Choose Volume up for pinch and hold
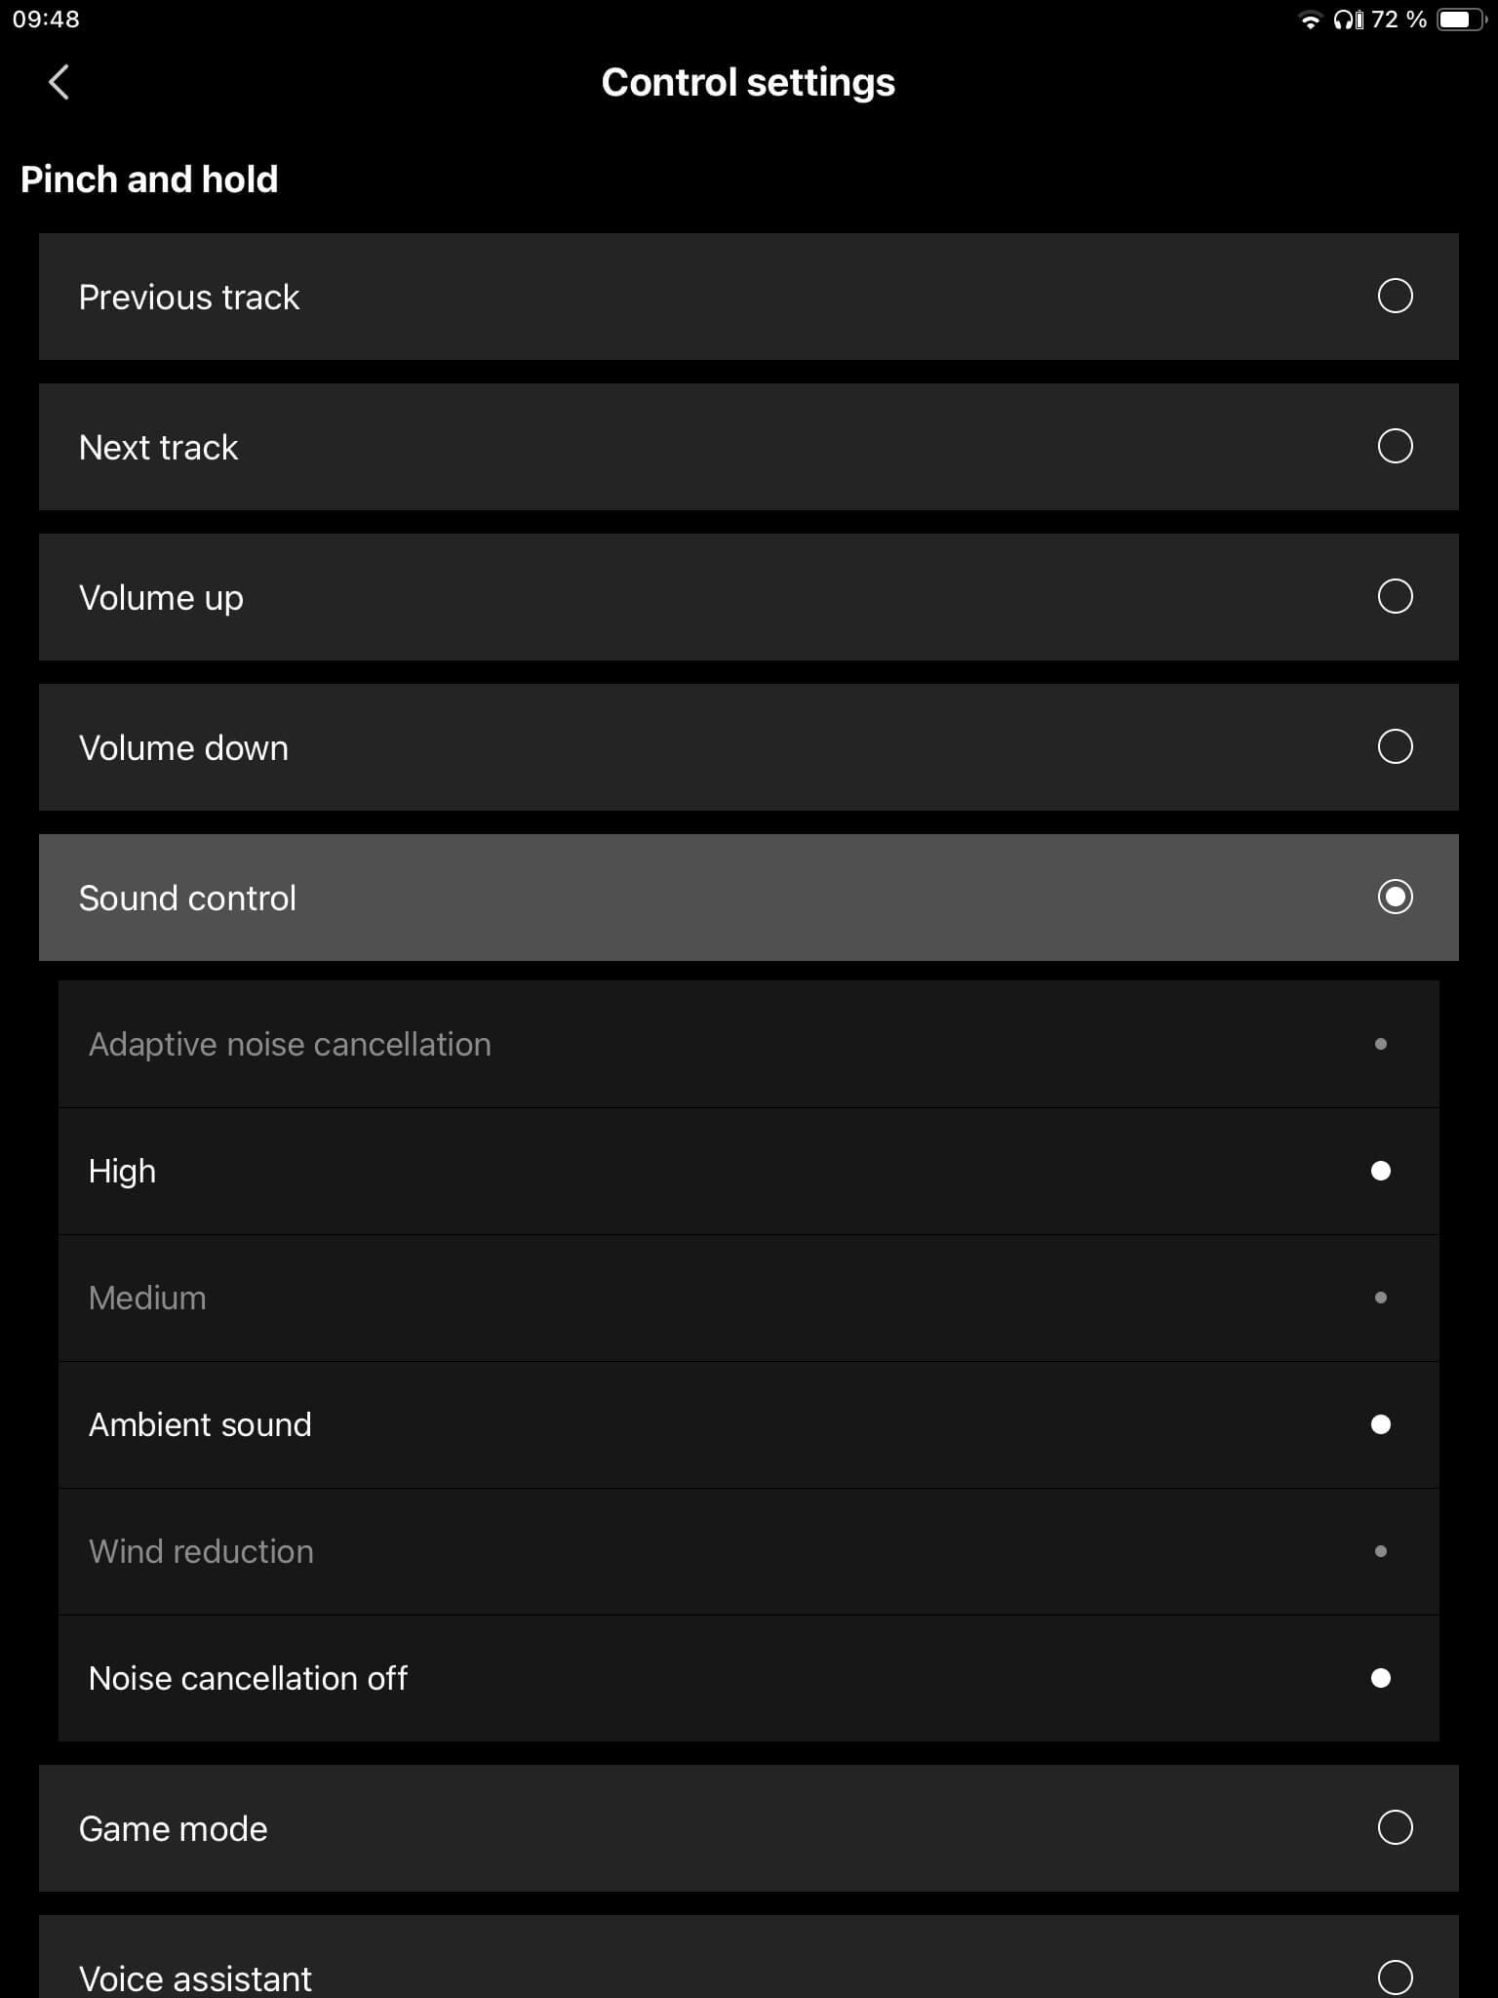 point(1395,596)
